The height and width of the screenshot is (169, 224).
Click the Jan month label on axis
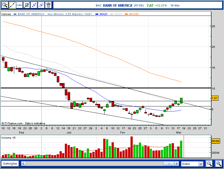(x=69, y=133)
